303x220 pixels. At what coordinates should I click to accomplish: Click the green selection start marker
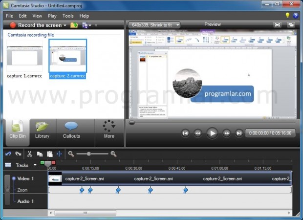(42, 163)
